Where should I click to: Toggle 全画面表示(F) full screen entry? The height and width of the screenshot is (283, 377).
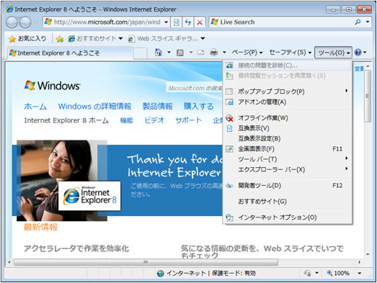[288, 149]
